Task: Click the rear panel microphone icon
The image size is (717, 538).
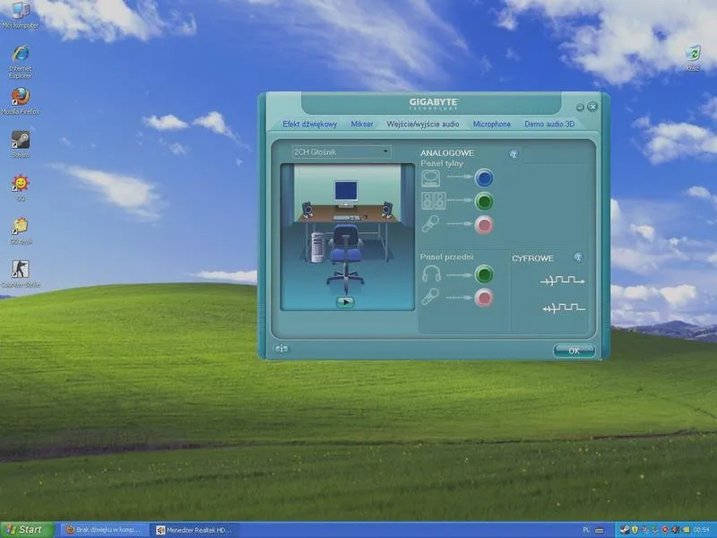Action: 430,223
